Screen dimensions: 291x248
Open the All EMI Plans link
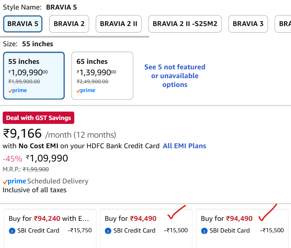coord(184,146)
